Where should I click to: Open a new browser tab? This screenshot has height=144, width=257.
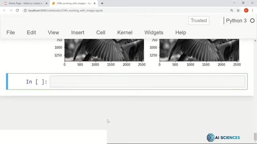[102, 3]
